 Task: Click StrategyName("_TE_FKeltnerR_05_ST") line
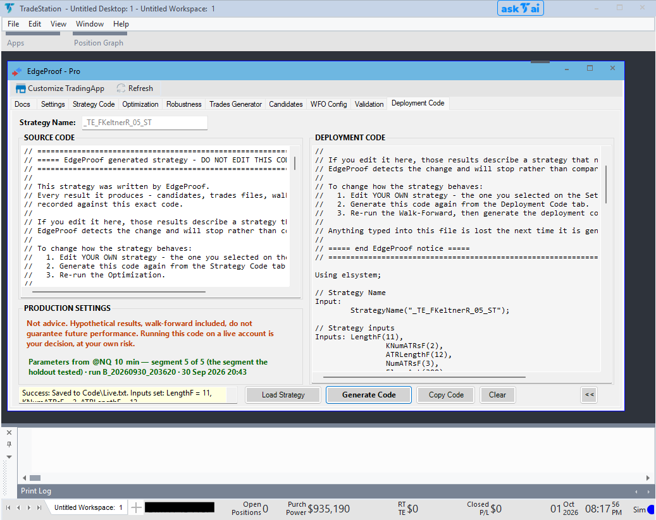[x=430, y=311]
